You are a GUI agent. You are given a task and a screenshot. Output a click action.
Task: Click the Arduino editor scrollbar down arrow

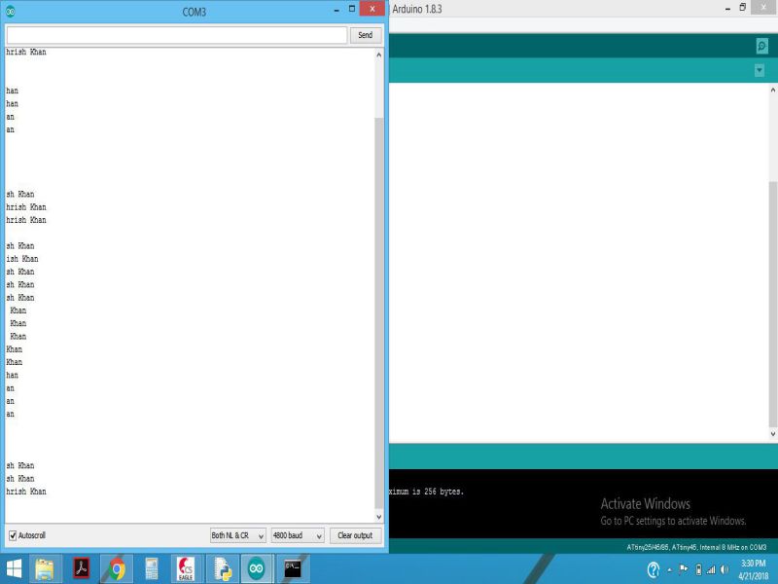(772, 433)
